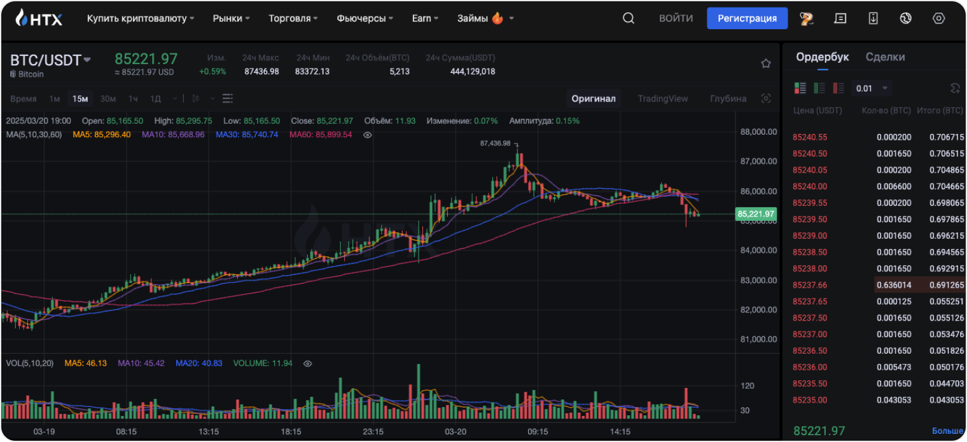
Task: Toggle VOL indicator visibility eye icon
Action: click(308, 363)
